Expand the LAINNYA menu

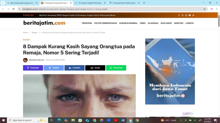[189, 23]
